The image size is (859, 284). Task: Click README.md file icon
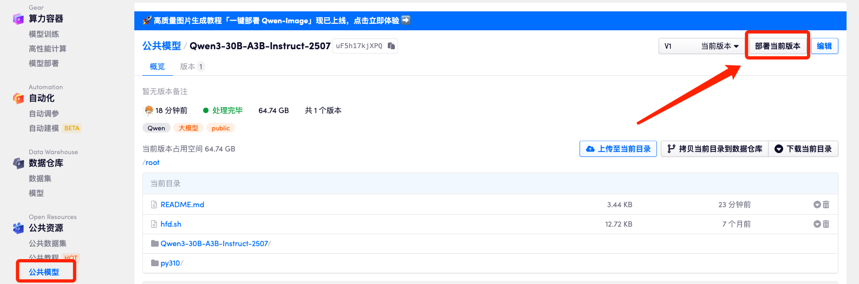pyautogui.click(x=154, y=204)
